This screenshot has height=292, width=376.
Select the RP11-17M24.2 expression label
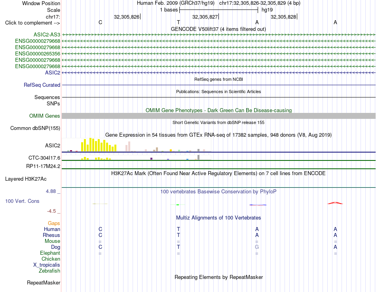[43, 166]
